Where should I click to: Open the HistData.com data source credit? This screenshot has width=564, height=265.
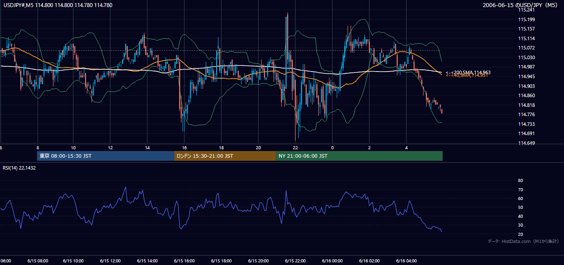(x=523, y=241)
